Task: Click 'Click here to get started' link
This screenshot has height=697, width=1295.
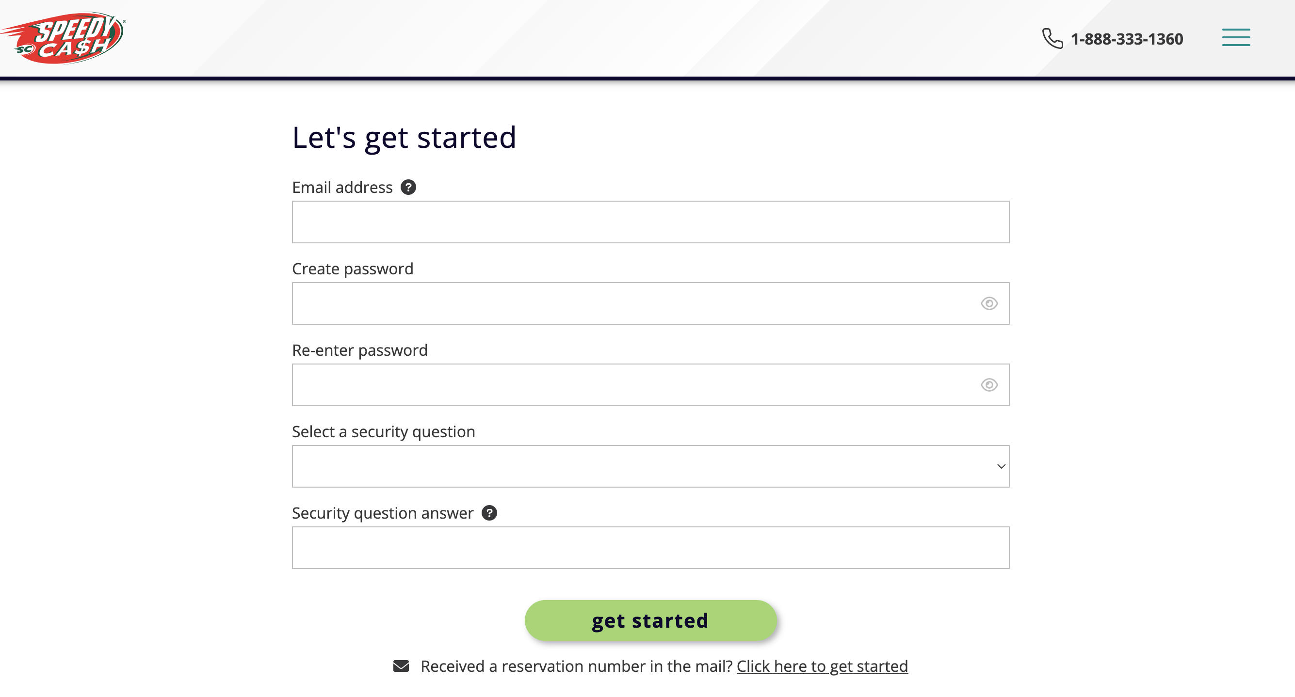Action: [821, 666]
